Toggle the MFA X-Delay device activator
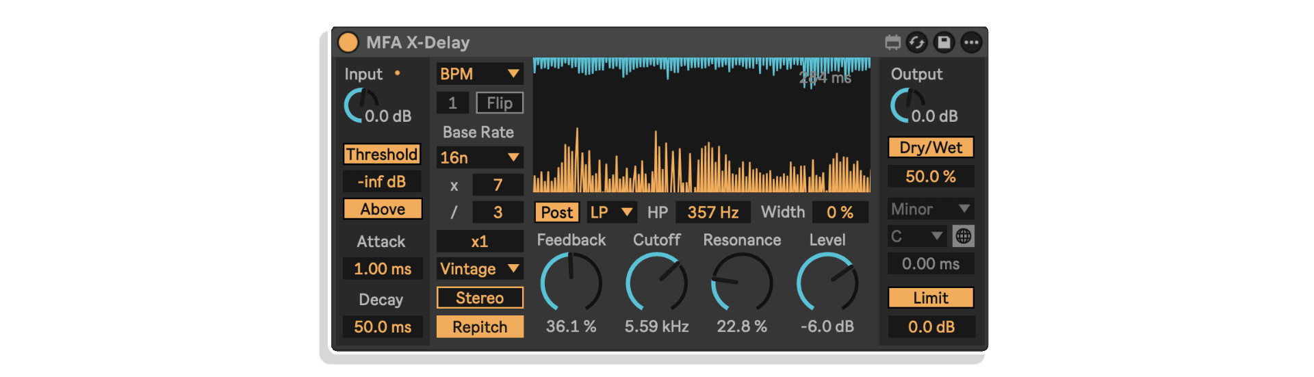 pos(348,42)
